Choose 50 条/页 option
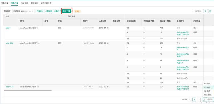The height and width of the screenshot is (104, 214). [x=208, y=91]
